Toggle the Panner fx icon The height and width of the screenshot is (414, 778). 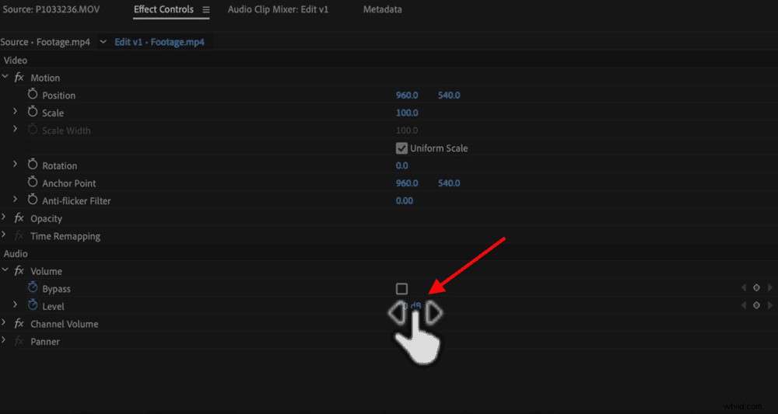click(19, 341)
